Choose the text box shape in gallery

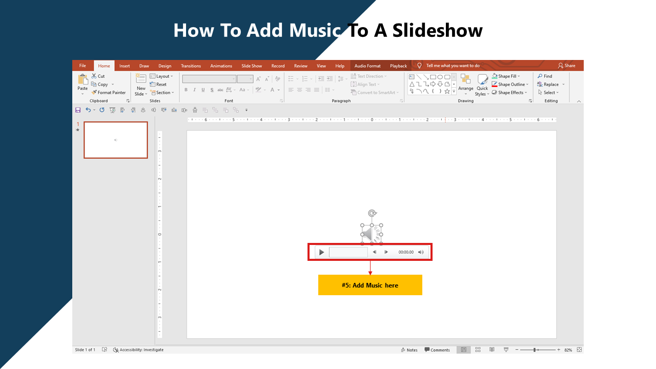(x=412, y=77)
